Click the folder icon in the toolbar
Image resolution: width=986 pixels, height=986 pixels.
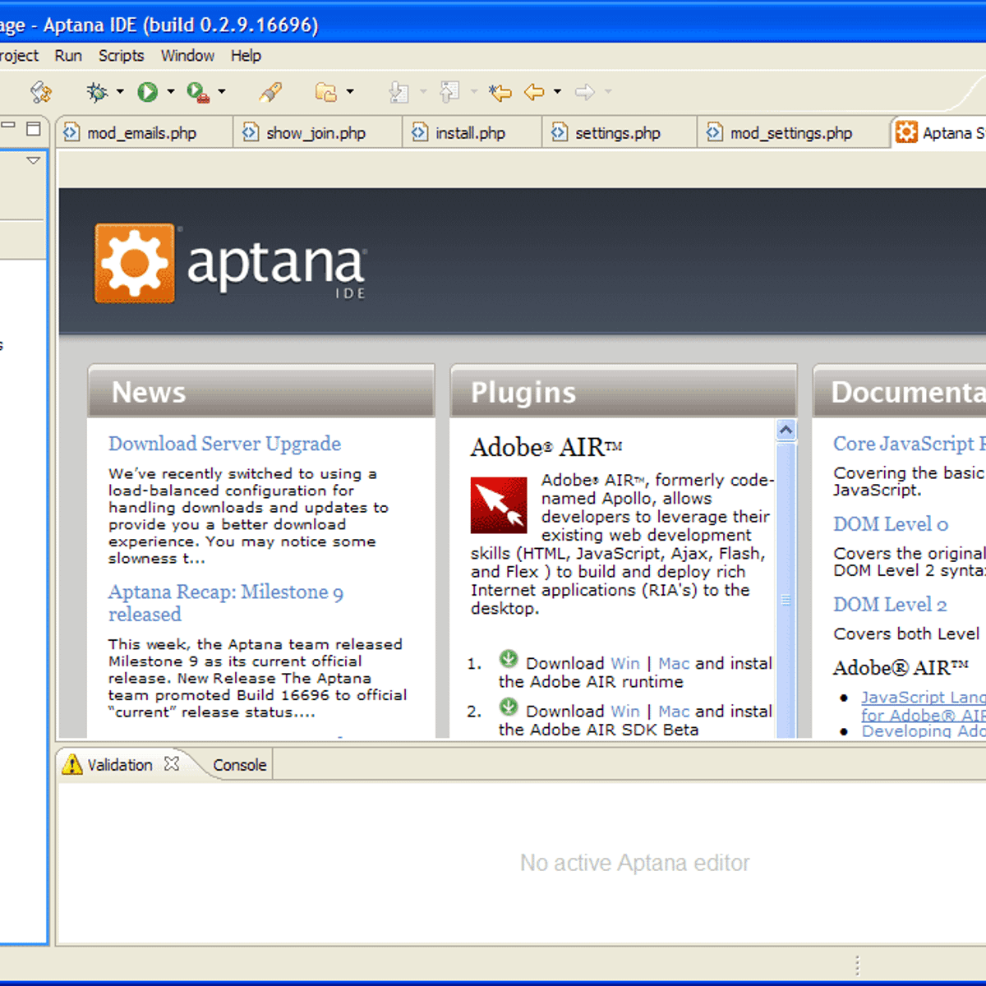[x=326, y=92]
